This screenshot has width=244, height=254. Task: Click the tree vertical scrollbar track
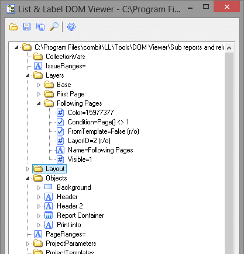[229, 153]
